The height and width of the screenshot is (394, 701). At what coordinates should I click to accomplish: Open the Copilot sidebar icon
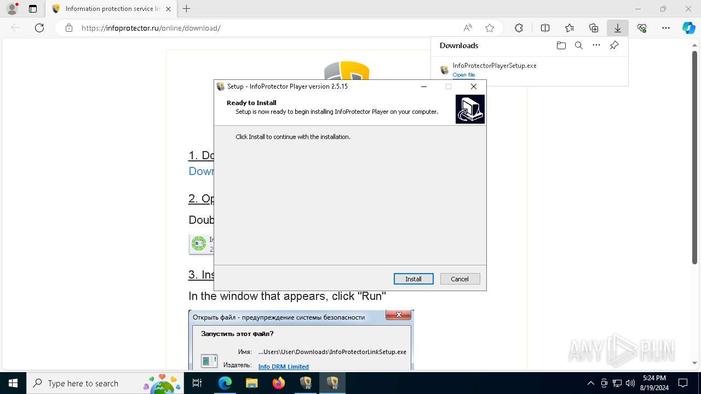[688, 28]
